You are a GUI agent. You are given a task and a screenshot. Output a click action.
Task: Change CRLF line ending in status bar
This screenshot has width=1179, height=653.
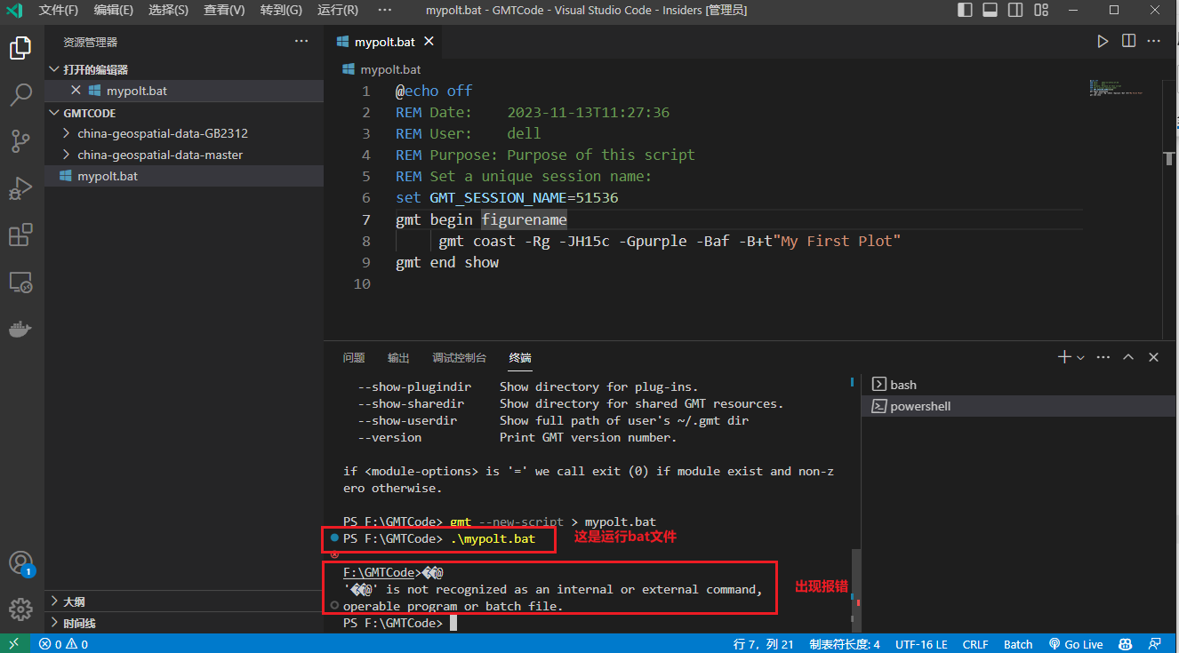[x=975, y=644]
